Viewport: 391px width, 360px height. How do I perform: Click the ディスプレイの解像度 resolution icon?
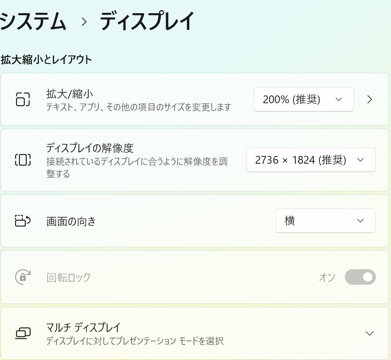point(23,160)
